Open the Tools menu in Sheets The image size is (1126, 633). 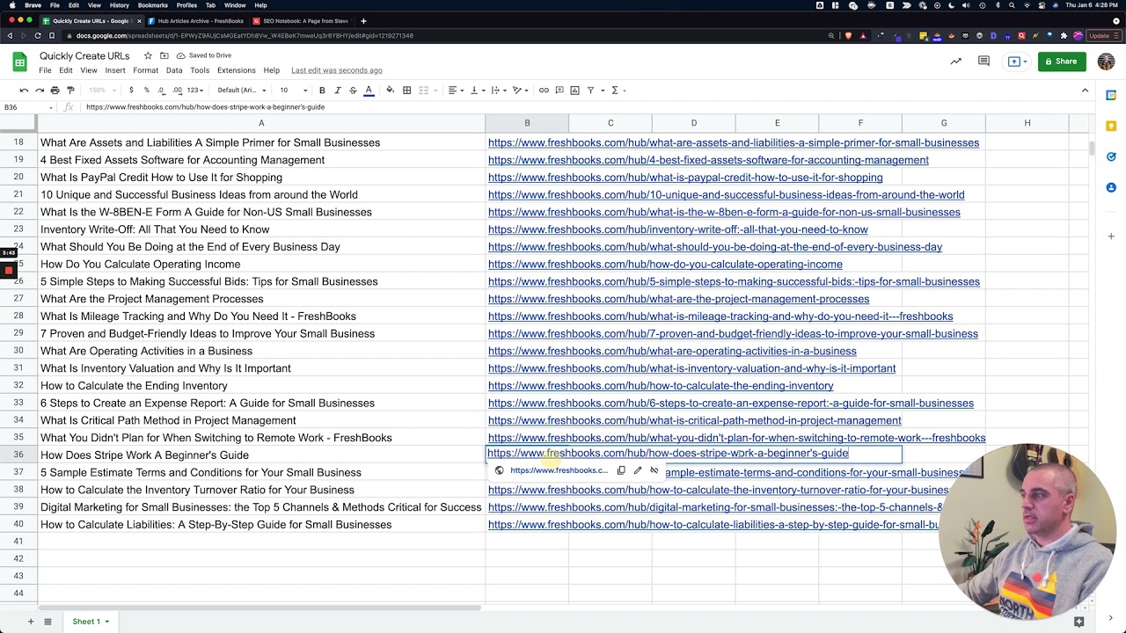[200, 70]
